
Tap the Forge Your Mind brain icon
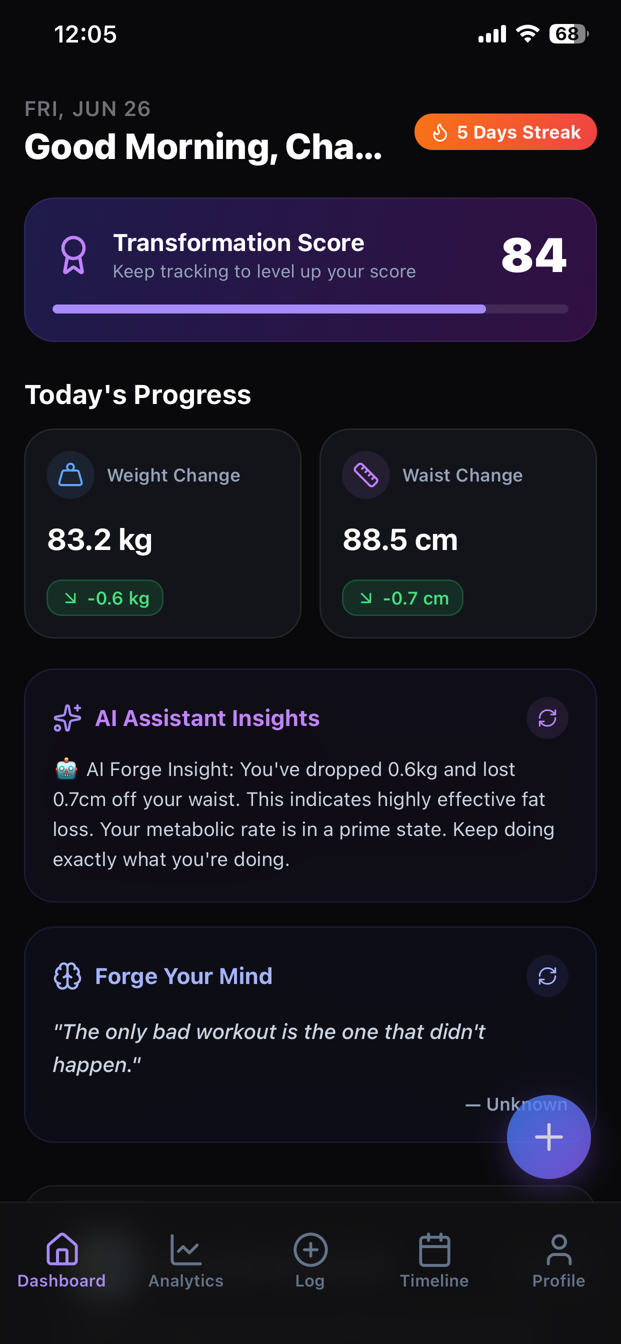pyautogui.click(x=67, y=975)
